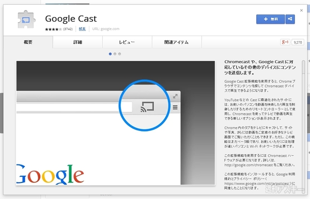
Task: Click the address bar in the preview browser
Action: point(74,107)
